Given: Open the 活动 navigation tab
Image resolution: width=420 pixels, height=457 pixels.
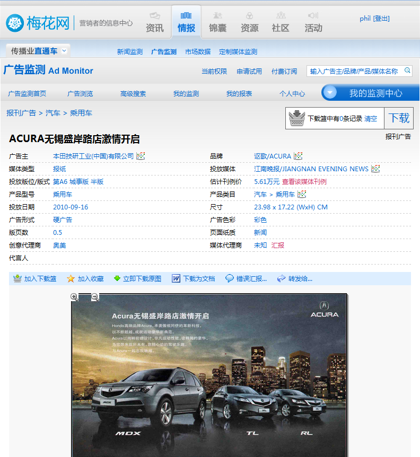Looking at the screenshot, I should point(313,23).
